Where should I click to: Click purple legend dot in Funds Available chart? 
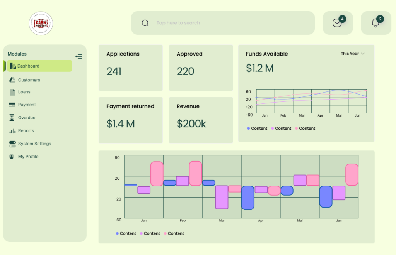click(273, 128)
